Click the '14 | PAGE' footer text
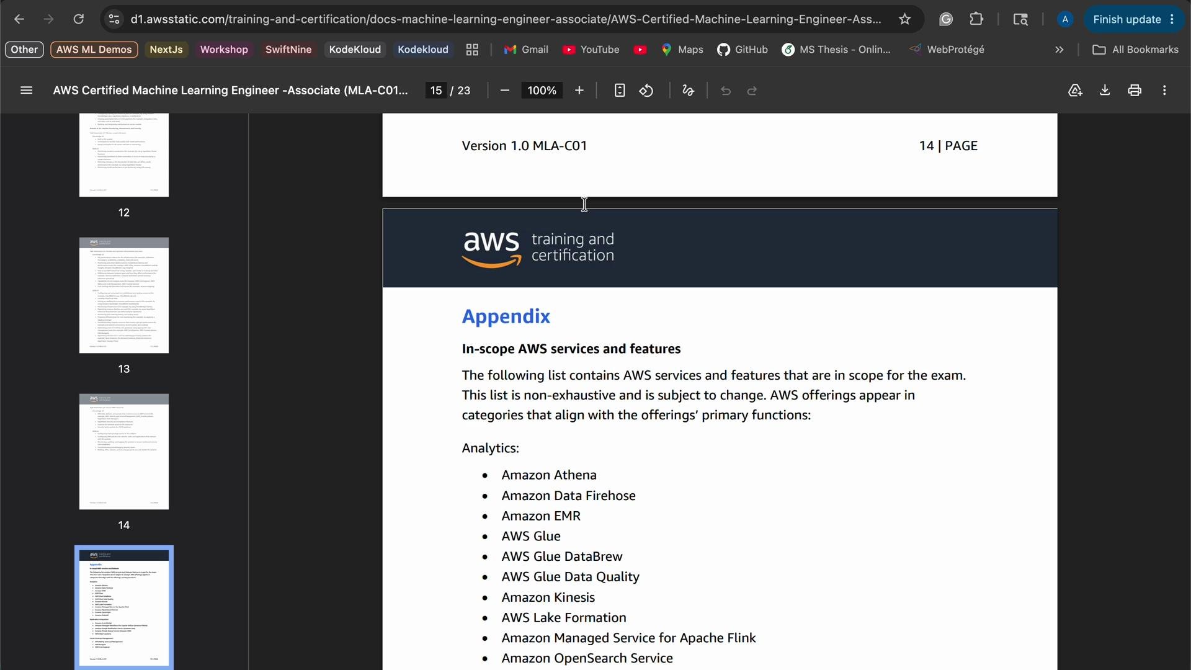The width and height of the screenshot is (1191, 670). (x=948, y=146)
